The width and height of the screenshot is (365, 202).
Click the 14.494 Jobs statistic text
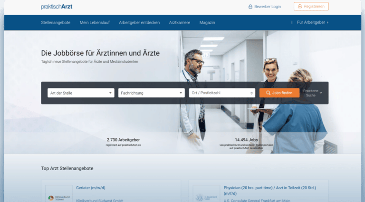pos(246,140)
